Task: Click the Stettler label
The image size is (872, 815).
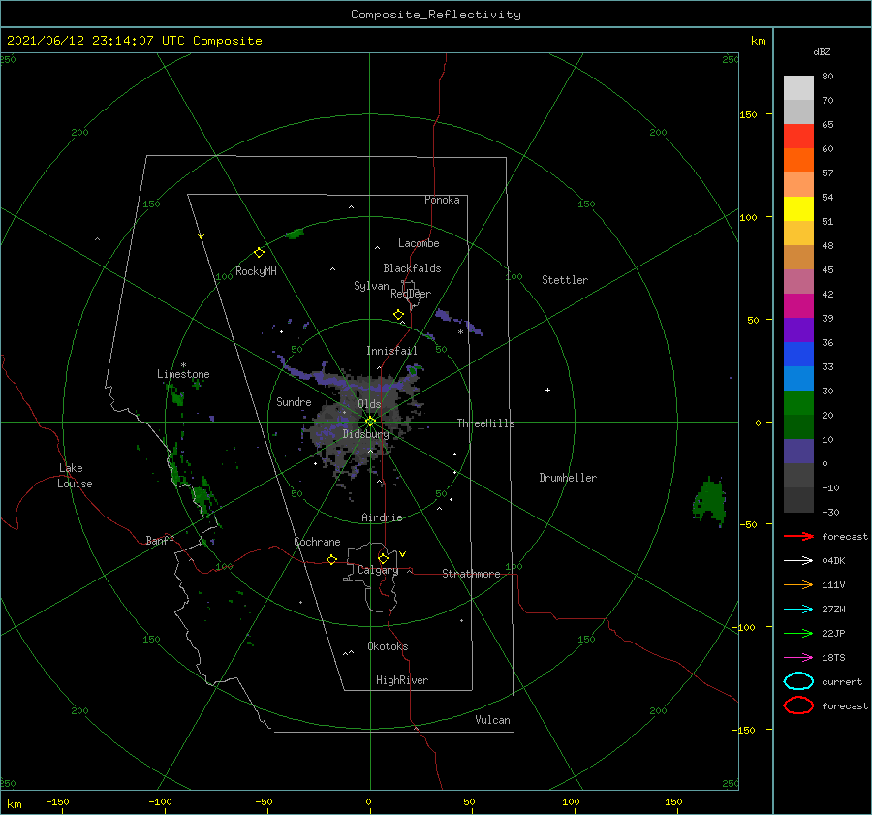Action: click(x=565, y=280)
